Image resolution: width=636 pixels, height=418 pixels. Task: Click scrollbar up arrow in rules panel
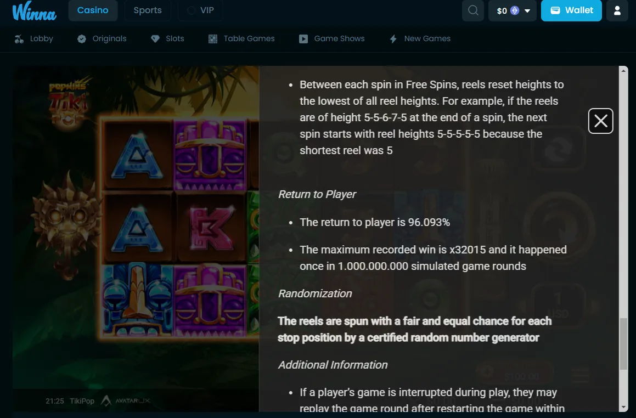point(623,71)
